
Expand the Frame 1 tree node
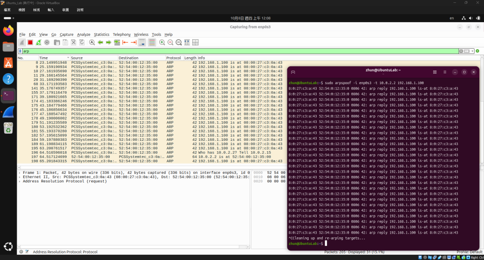[x=19, y=173]
